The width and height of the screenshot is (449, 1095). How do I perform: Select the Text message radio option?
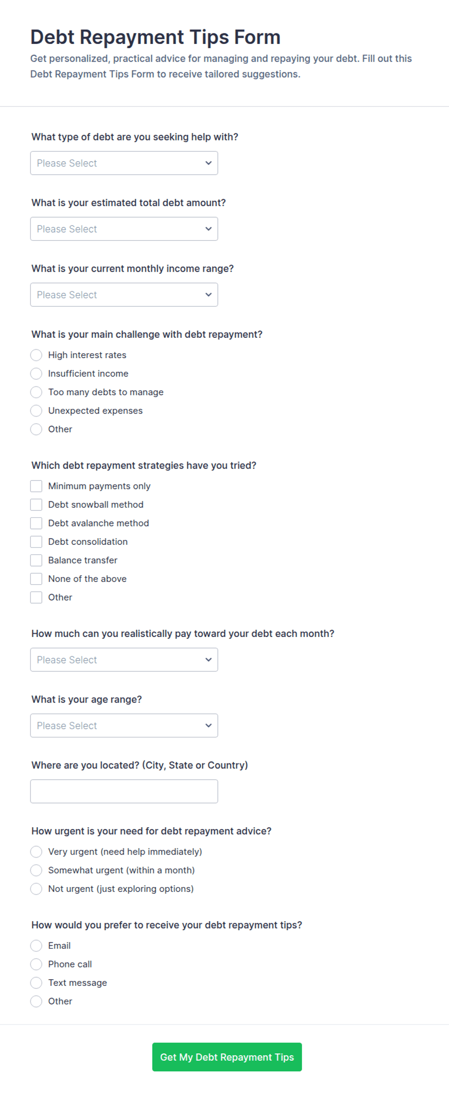click(x=36, y=983)
